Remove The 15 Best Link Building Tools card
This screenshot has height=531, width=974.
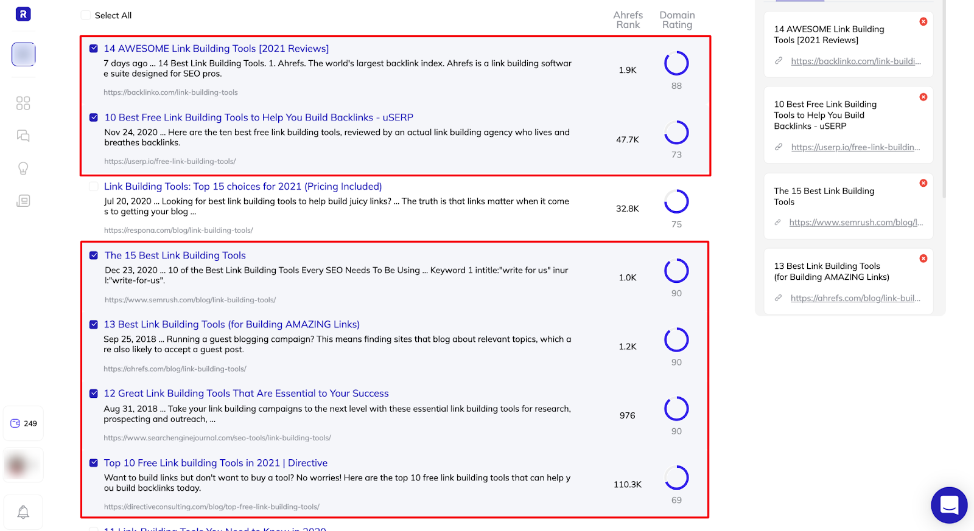pos(923,183)
